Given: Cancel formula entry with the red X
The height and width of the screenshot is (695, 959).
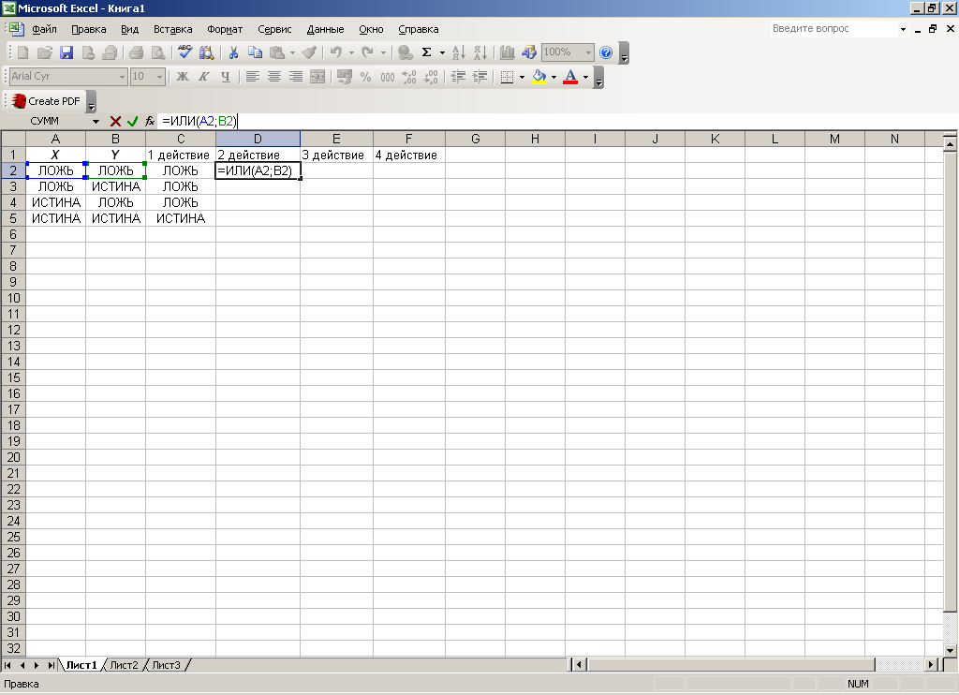Looking at the screenshot, I should (115, 121).
